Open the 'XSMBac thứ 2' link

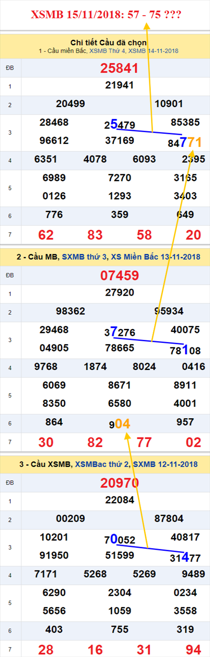point(102,464)
